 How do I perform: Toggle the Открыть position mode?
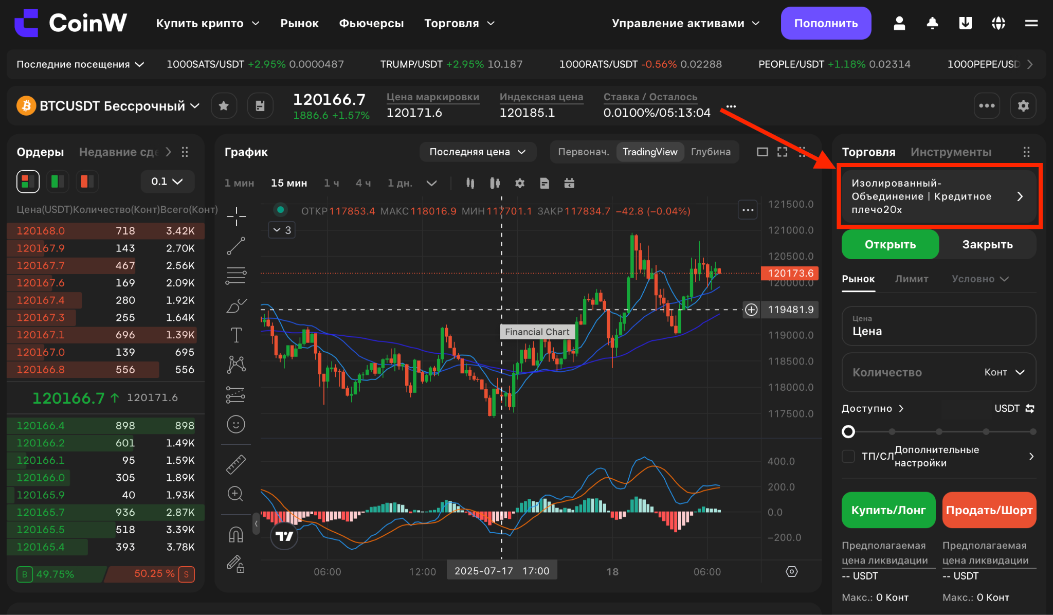pos(890,244)
